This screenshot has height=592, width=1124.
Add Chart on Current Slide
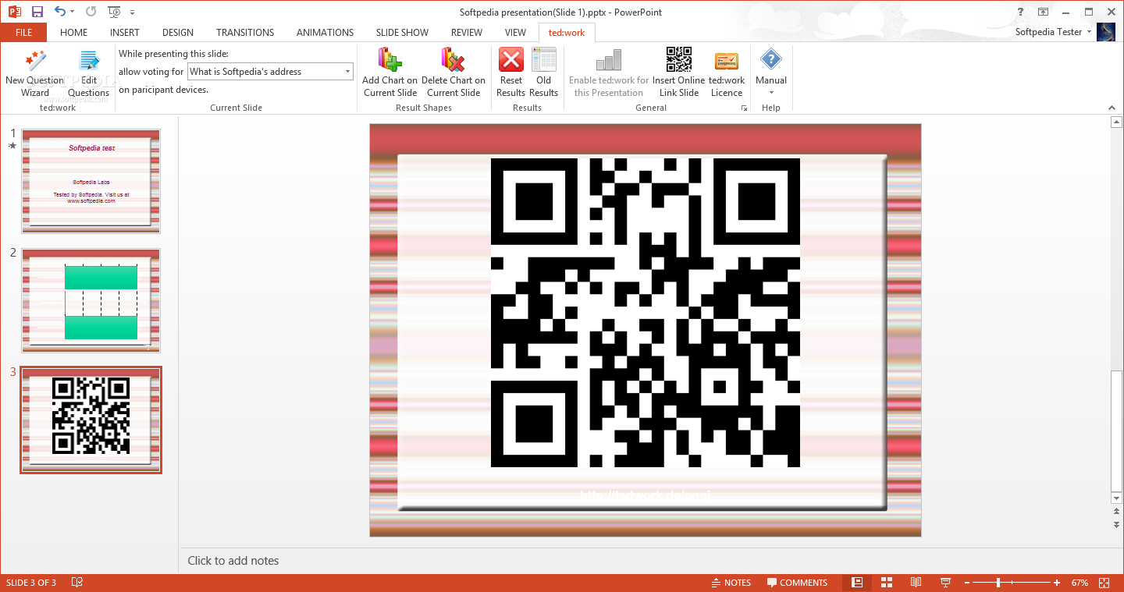tap(390, 73)
